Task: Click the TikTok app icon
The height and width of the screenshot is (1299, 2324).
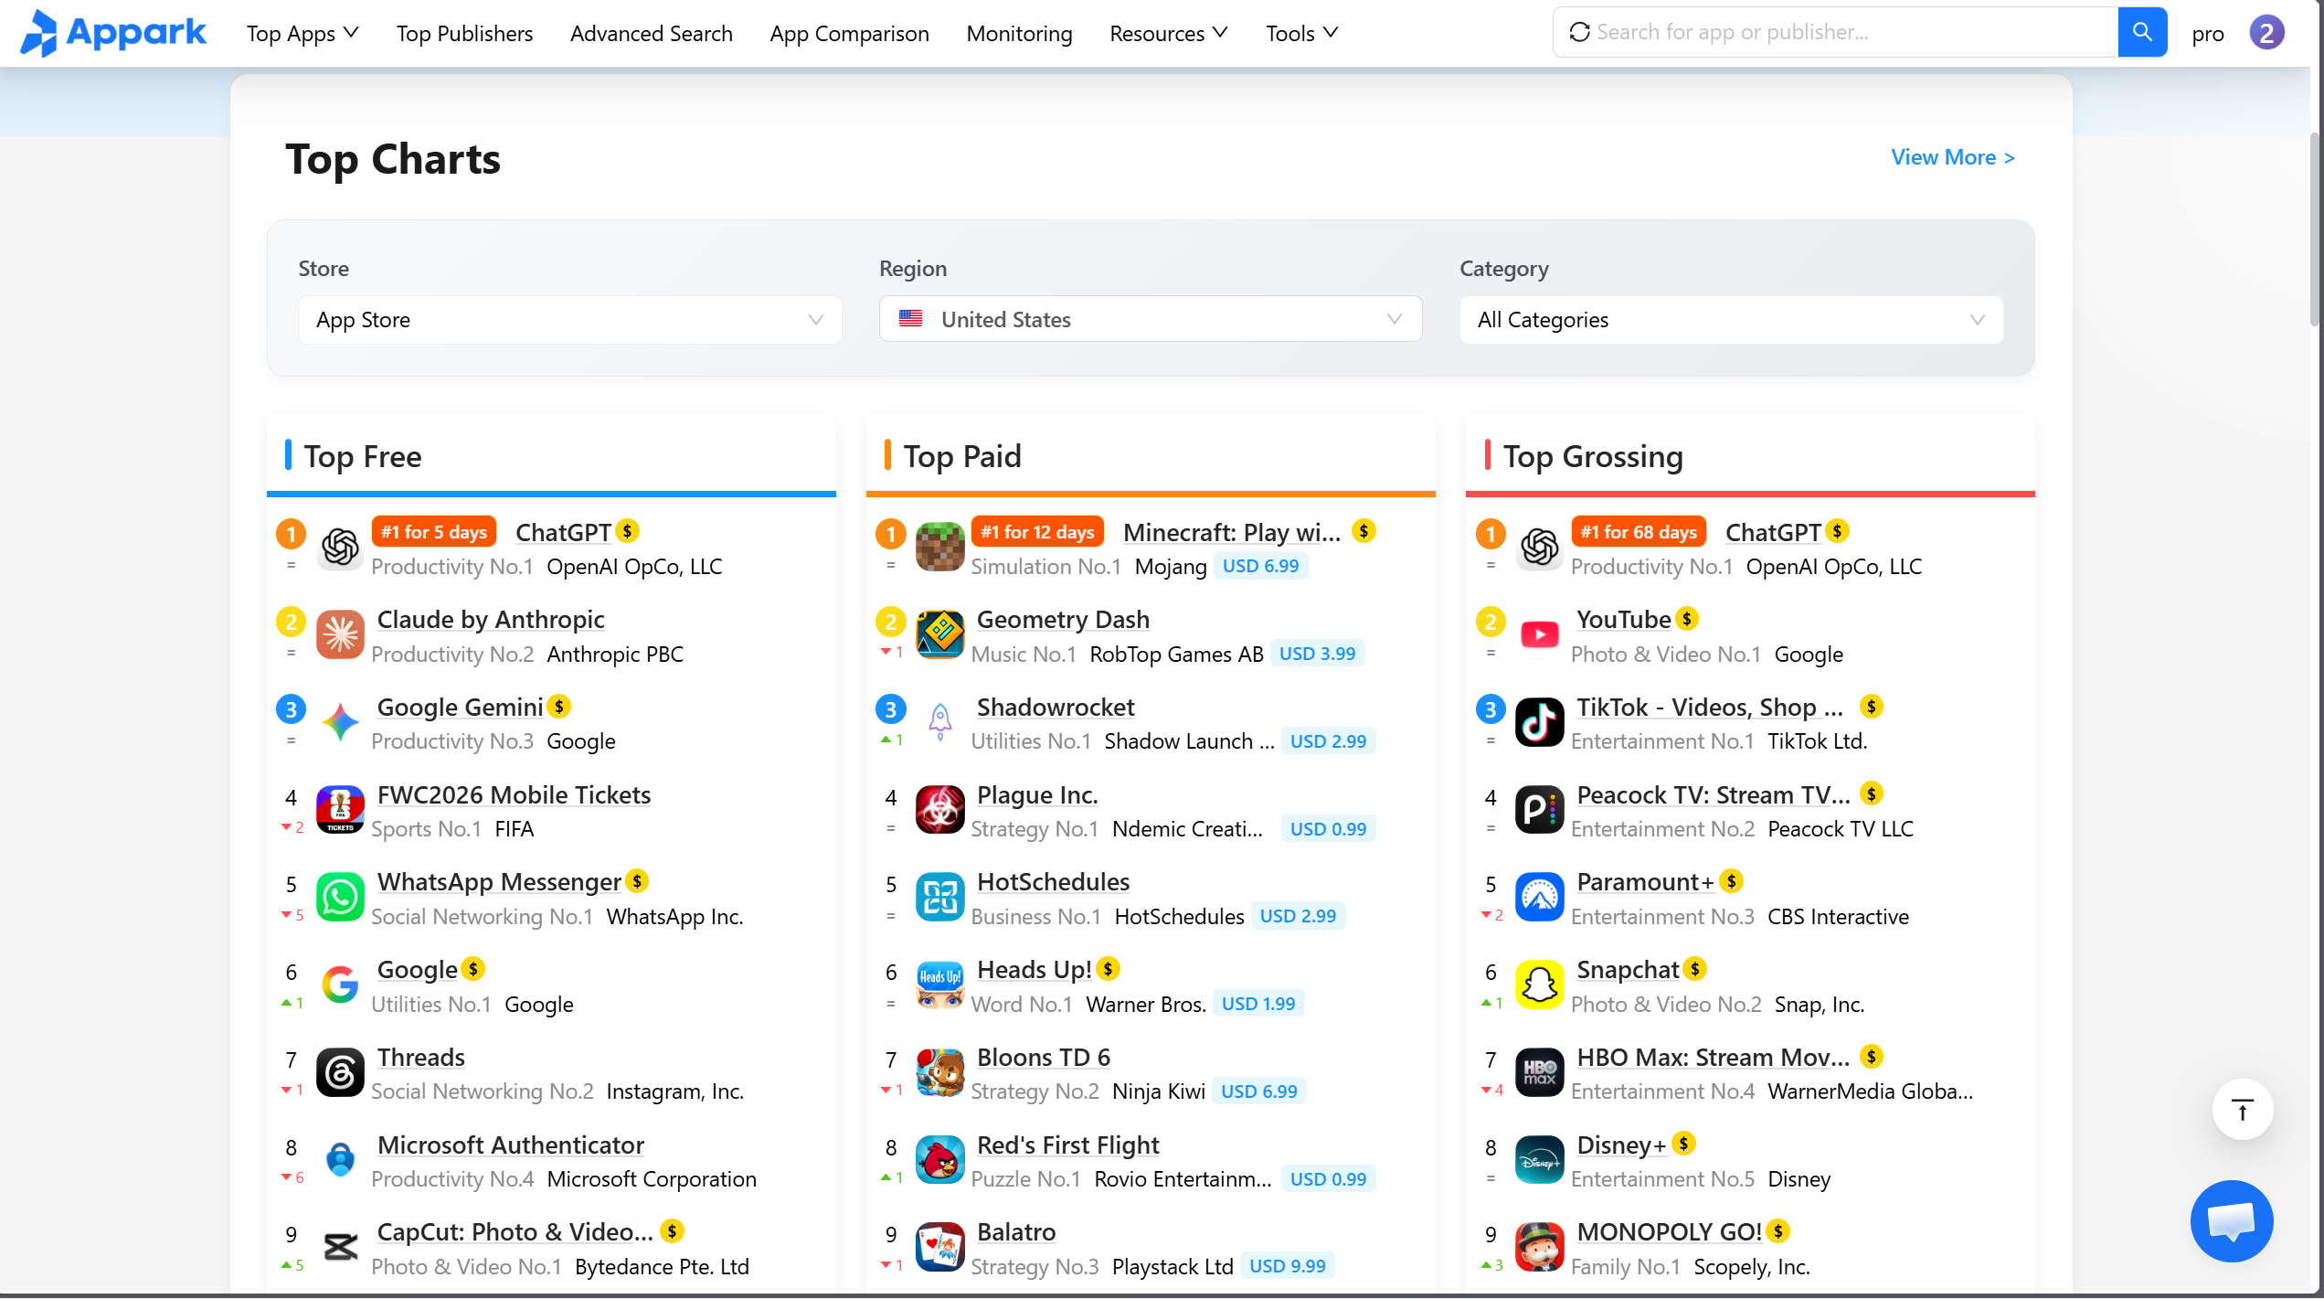Action: coord(1540,723)
